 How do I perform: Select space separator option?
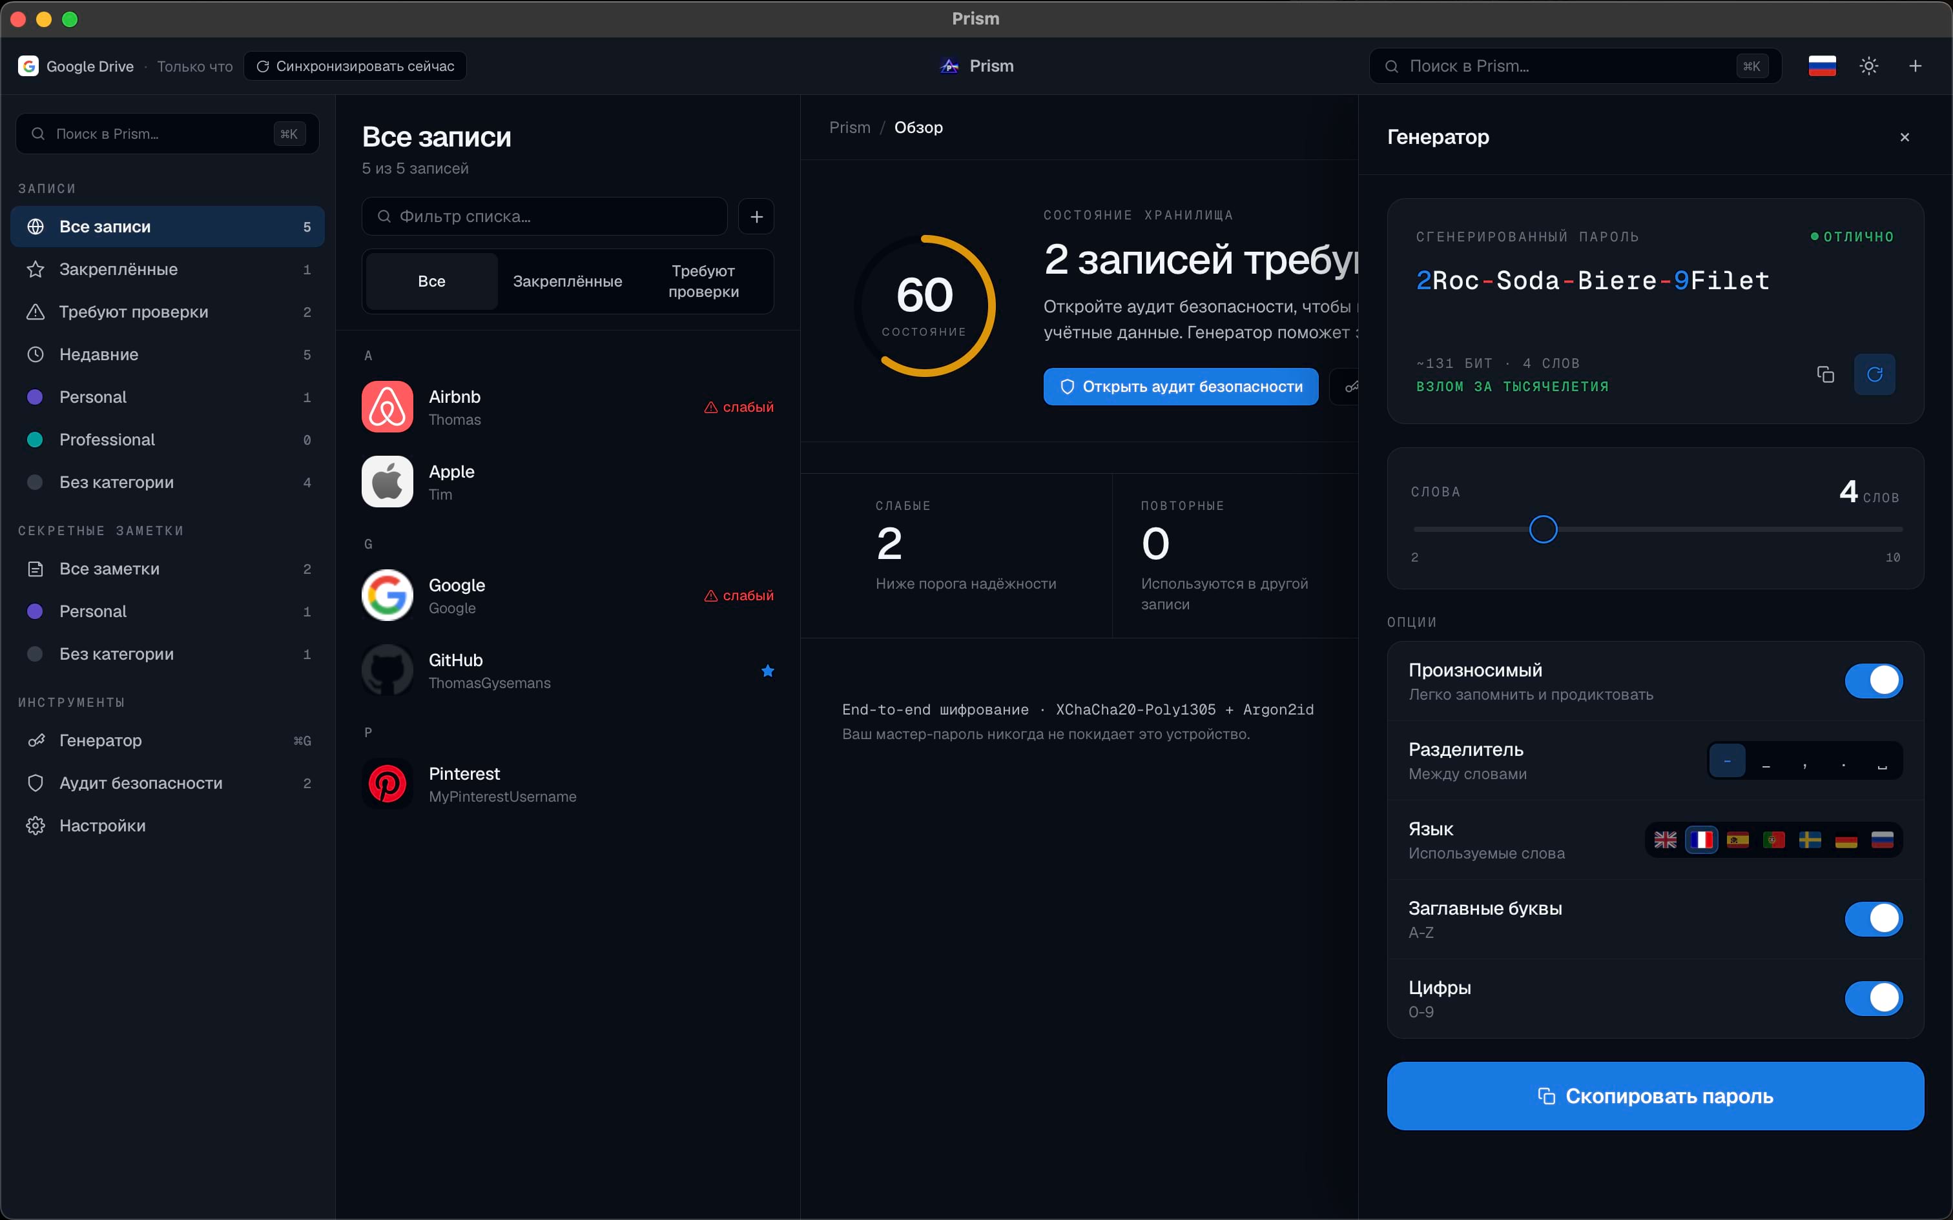click(x=1882, y=762)
